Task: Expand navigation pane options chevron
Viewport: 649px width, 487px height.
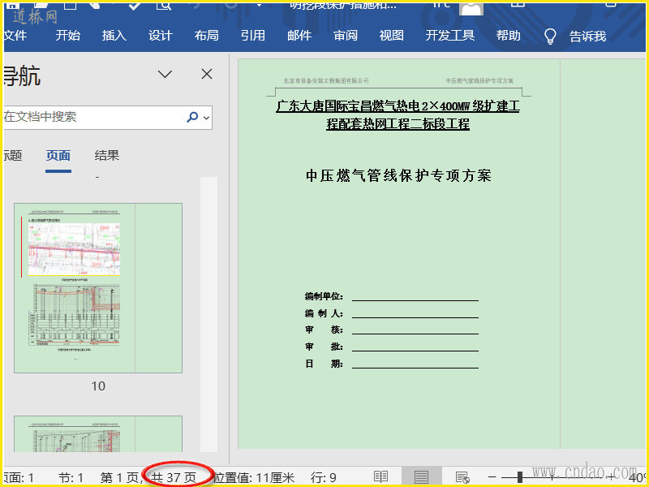Action: click(x=165, y=74)
